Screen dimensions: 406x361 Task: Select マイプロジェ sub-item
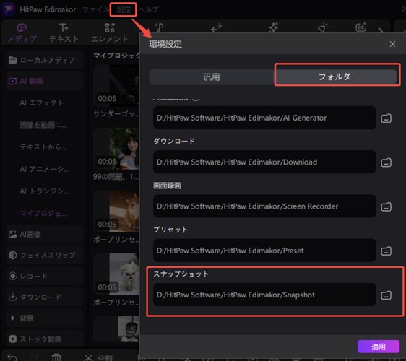[43, 213]
